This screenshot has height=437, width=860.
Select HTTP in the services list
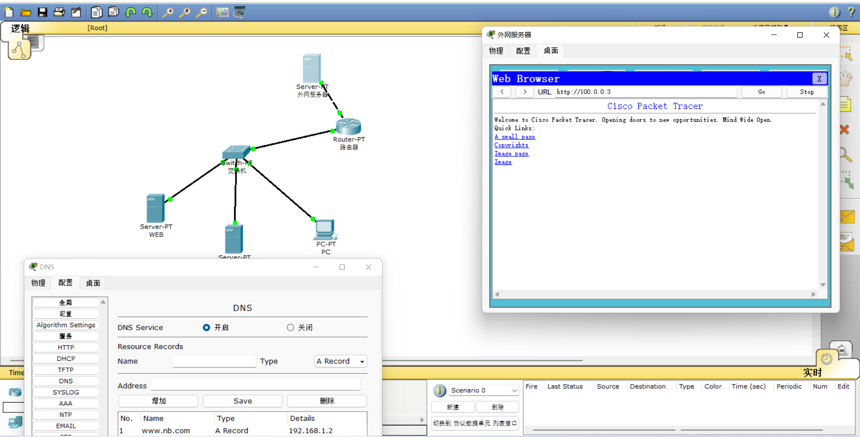[66, 347]
